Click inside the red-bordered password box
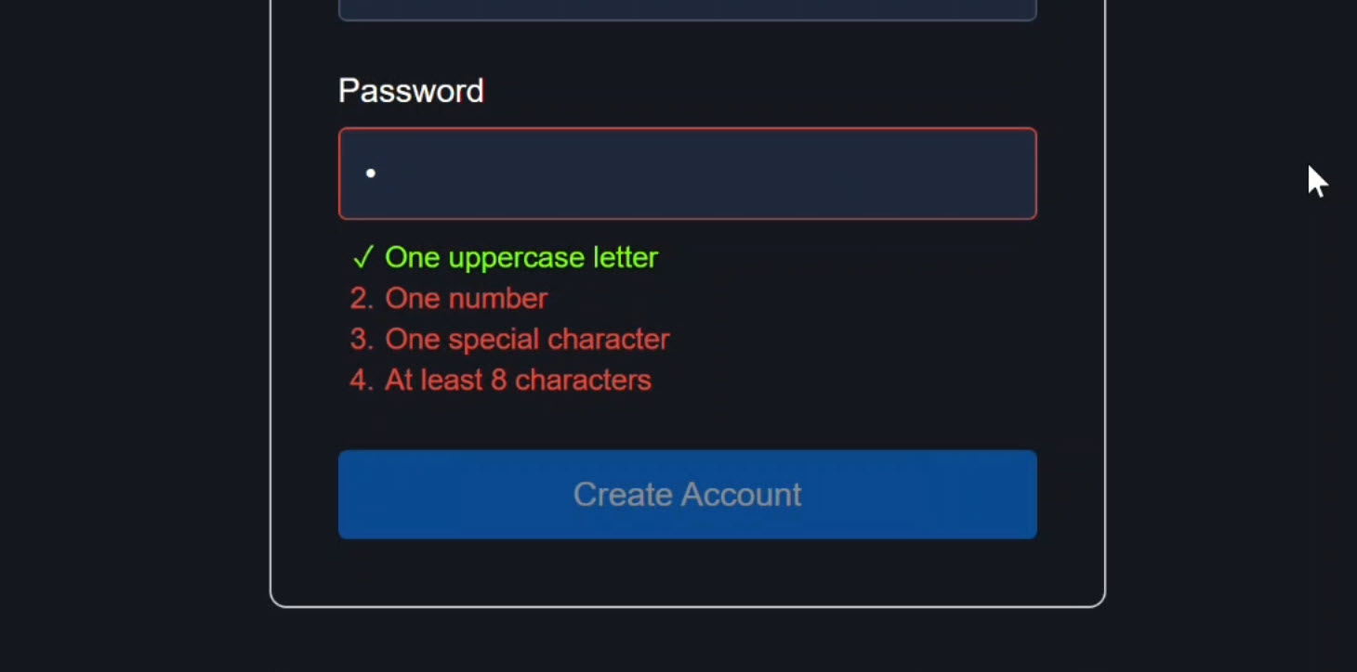 tap(687, 174)
